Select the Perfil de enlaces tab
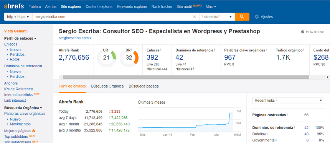This screenshot has height=143, width=330. pos(72,86)
